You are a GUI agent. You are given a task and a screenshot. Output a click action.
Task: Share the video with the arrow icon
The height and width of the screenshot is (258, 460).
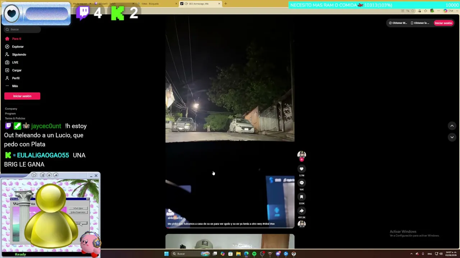click(302, 211)
